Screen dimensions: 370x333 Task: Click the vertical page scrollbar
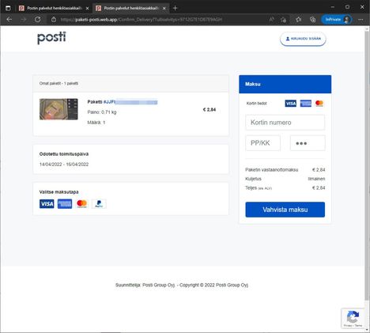[367, 165]
